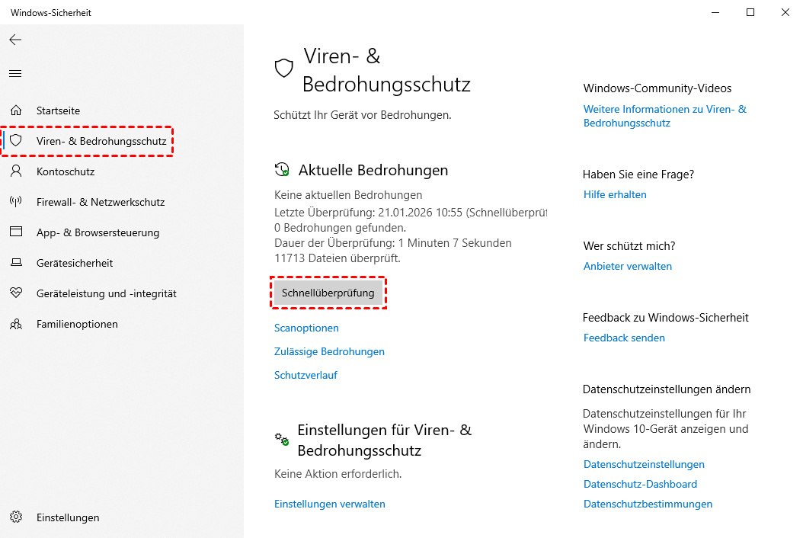The width and height of the screenshot is (803, 538).
Task: Click the App- & Browsersteuerung window icon
Action: point(16,232)
